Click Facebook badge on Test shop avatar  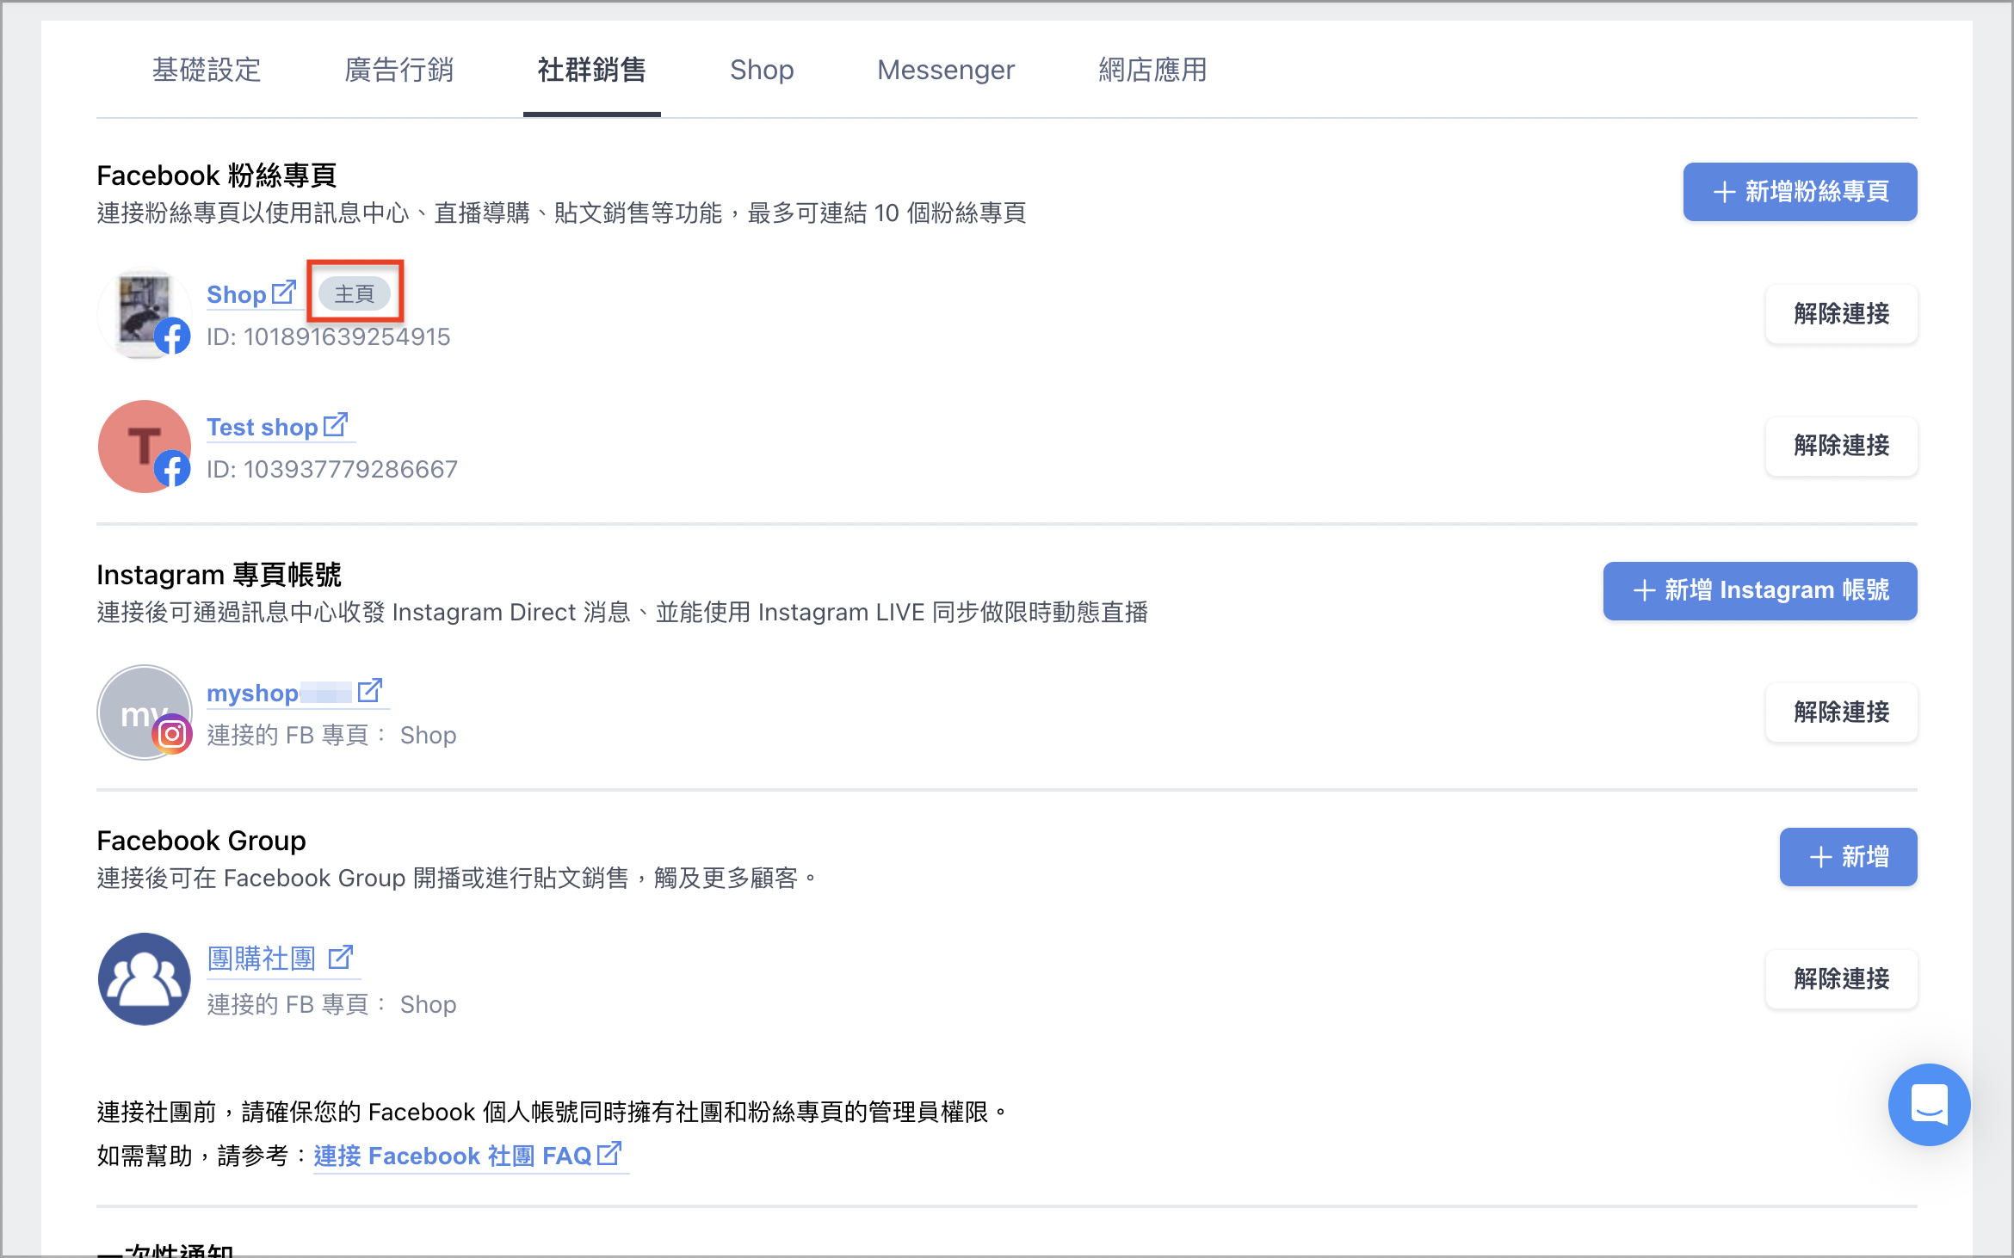coord(172,469)
